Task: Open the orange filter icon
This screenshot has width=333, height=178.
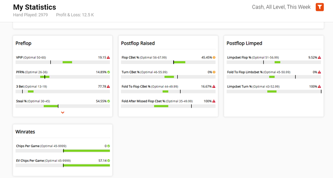Action: click(x=320, y=7)
